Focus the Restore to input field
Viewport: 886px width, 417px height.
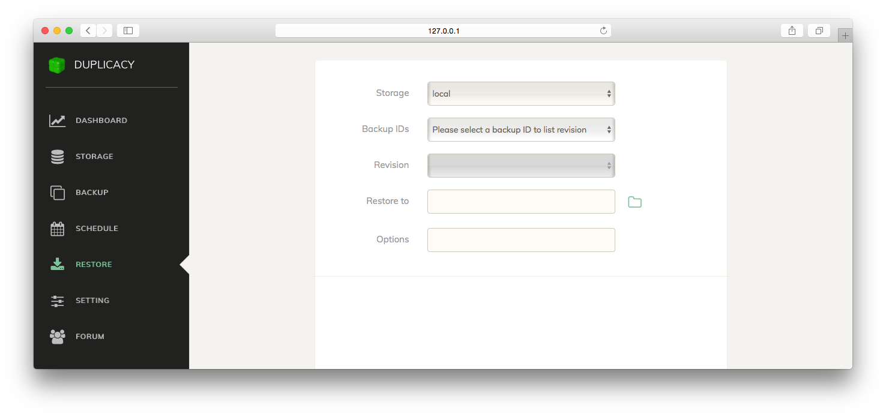521,202
